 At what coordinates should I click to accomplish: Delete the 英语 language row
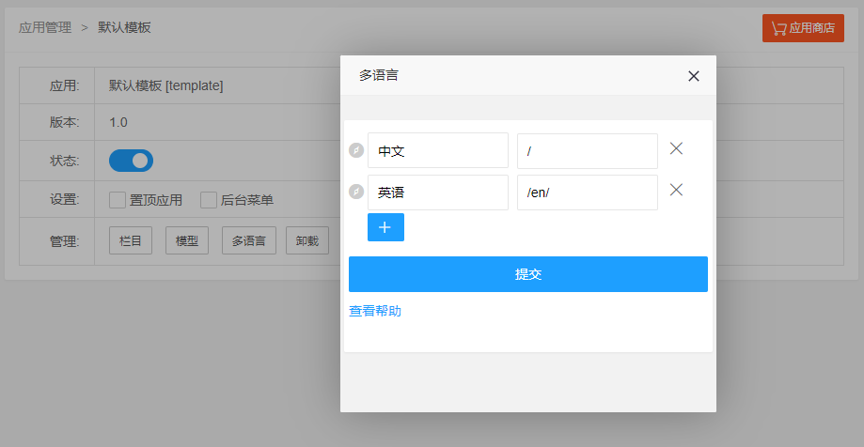click(675, 190)
